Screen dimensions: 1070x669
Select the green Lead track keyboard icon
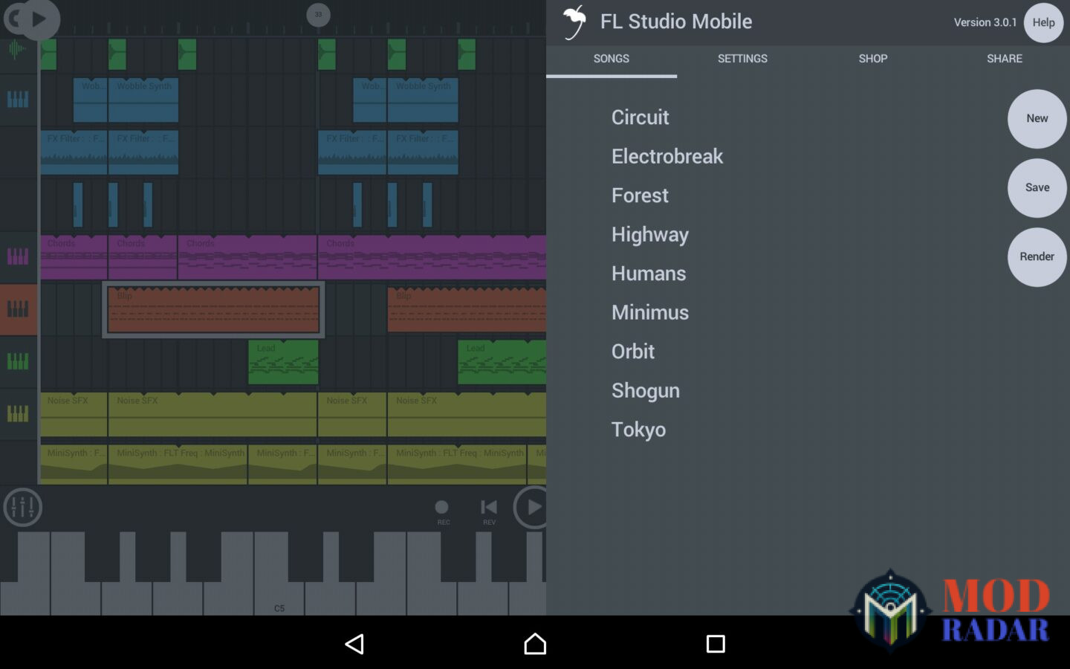point(18,361)
